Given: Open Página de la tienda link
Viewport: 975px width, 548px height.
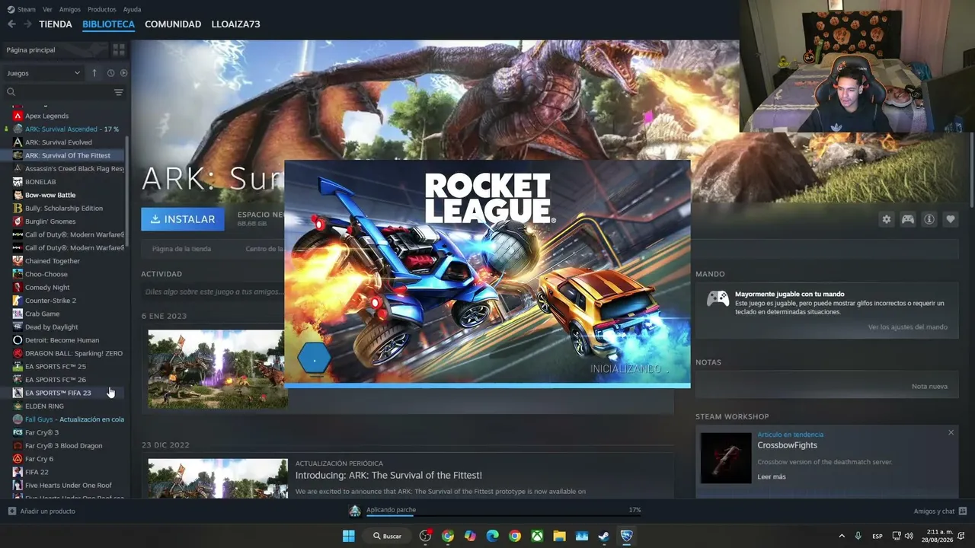Looking at the screenshot, I should pos(181,249).
